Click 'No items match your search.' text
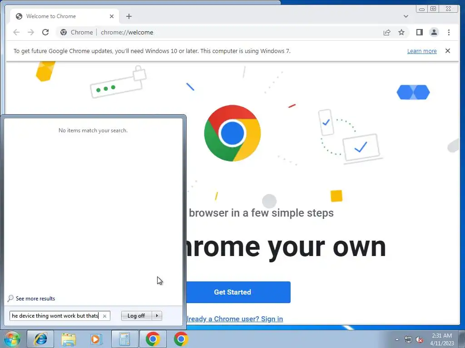This screenshot has height=348, width=465. (x=93, y=130)
